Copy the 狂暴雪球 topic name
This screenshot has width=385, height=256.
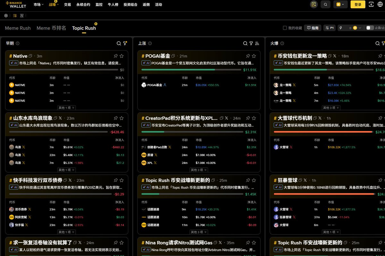click(x=300, y=180)
